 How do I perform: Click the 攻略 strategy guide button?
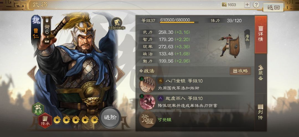click(x=240, y=71)
